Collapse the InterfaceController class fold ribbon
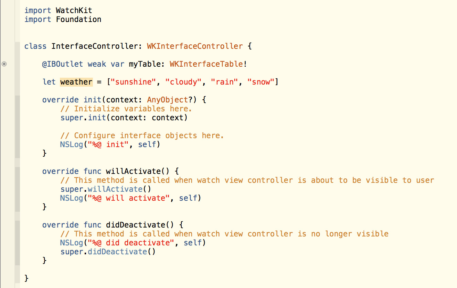The width and height of the screenshot is (457, 288). [17, 162]
